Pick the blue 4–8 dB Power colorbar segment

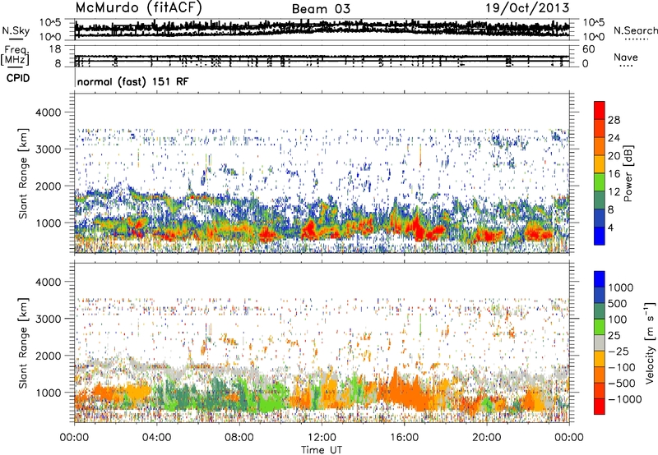click(x=600, y=218)
